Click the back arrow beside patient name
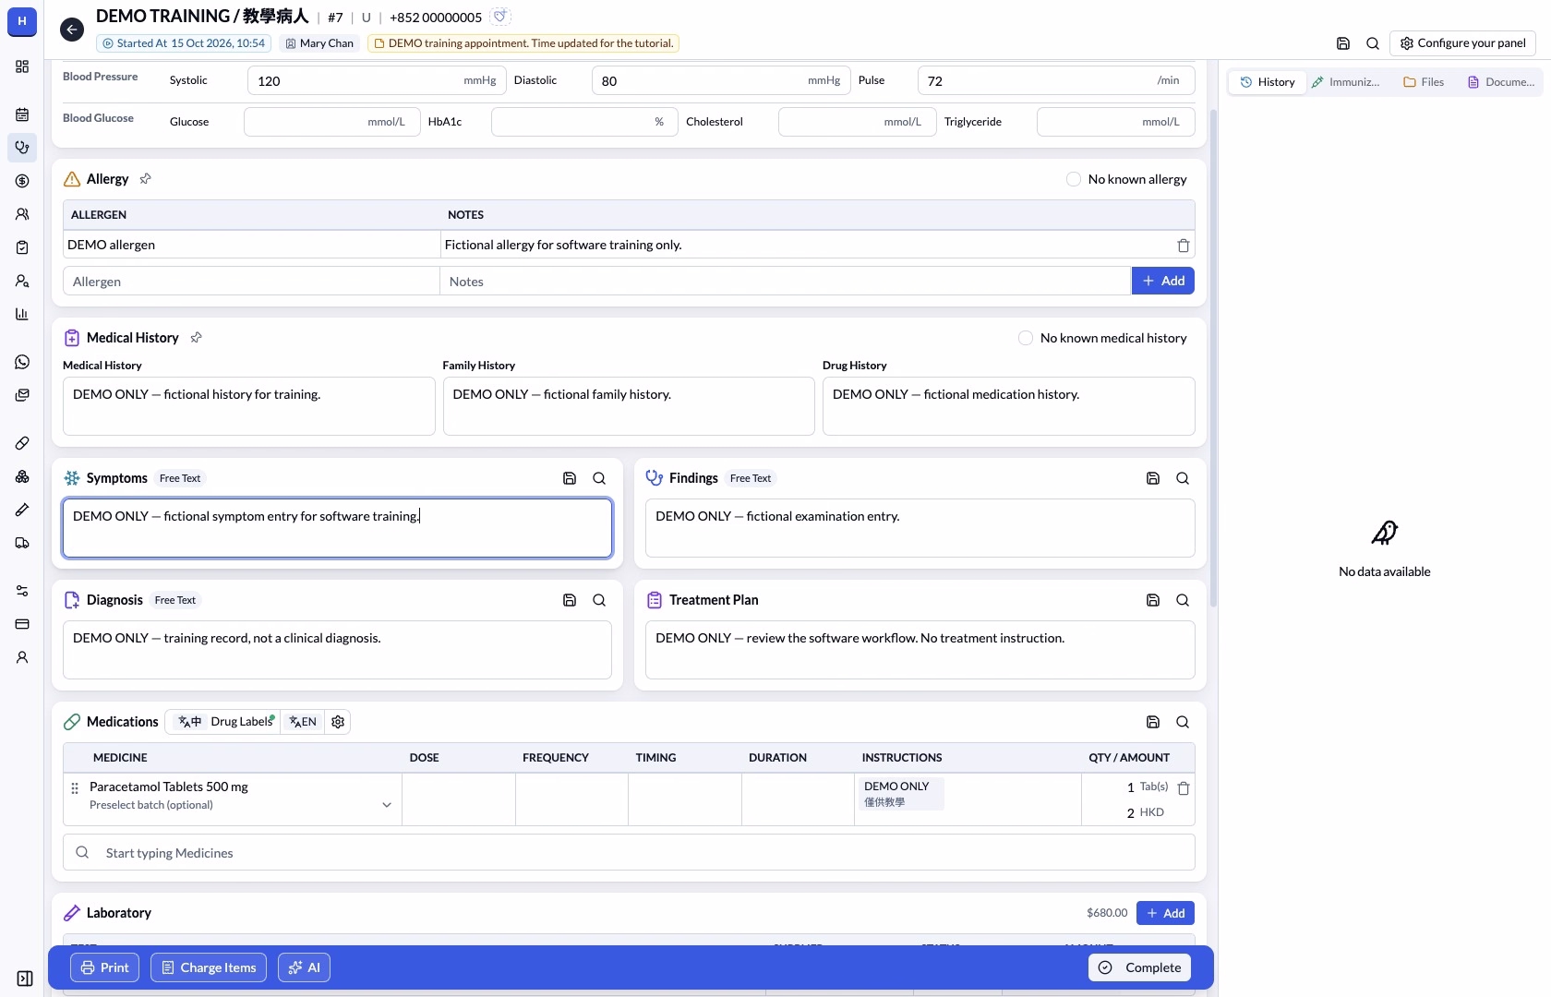Viewport: 1551px width, 997px height. coord(72,30)
